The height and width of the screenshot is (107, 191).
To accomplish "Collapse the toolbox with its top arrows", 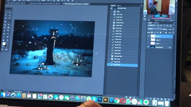I will click(x=11, y=9).
